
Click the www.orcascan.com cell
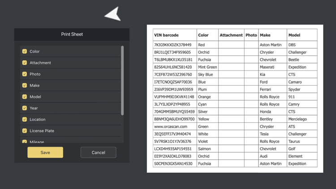[175, 126]
